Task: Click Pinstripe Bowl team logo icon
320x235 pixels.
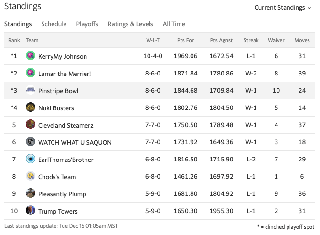Action: [31, 90]
